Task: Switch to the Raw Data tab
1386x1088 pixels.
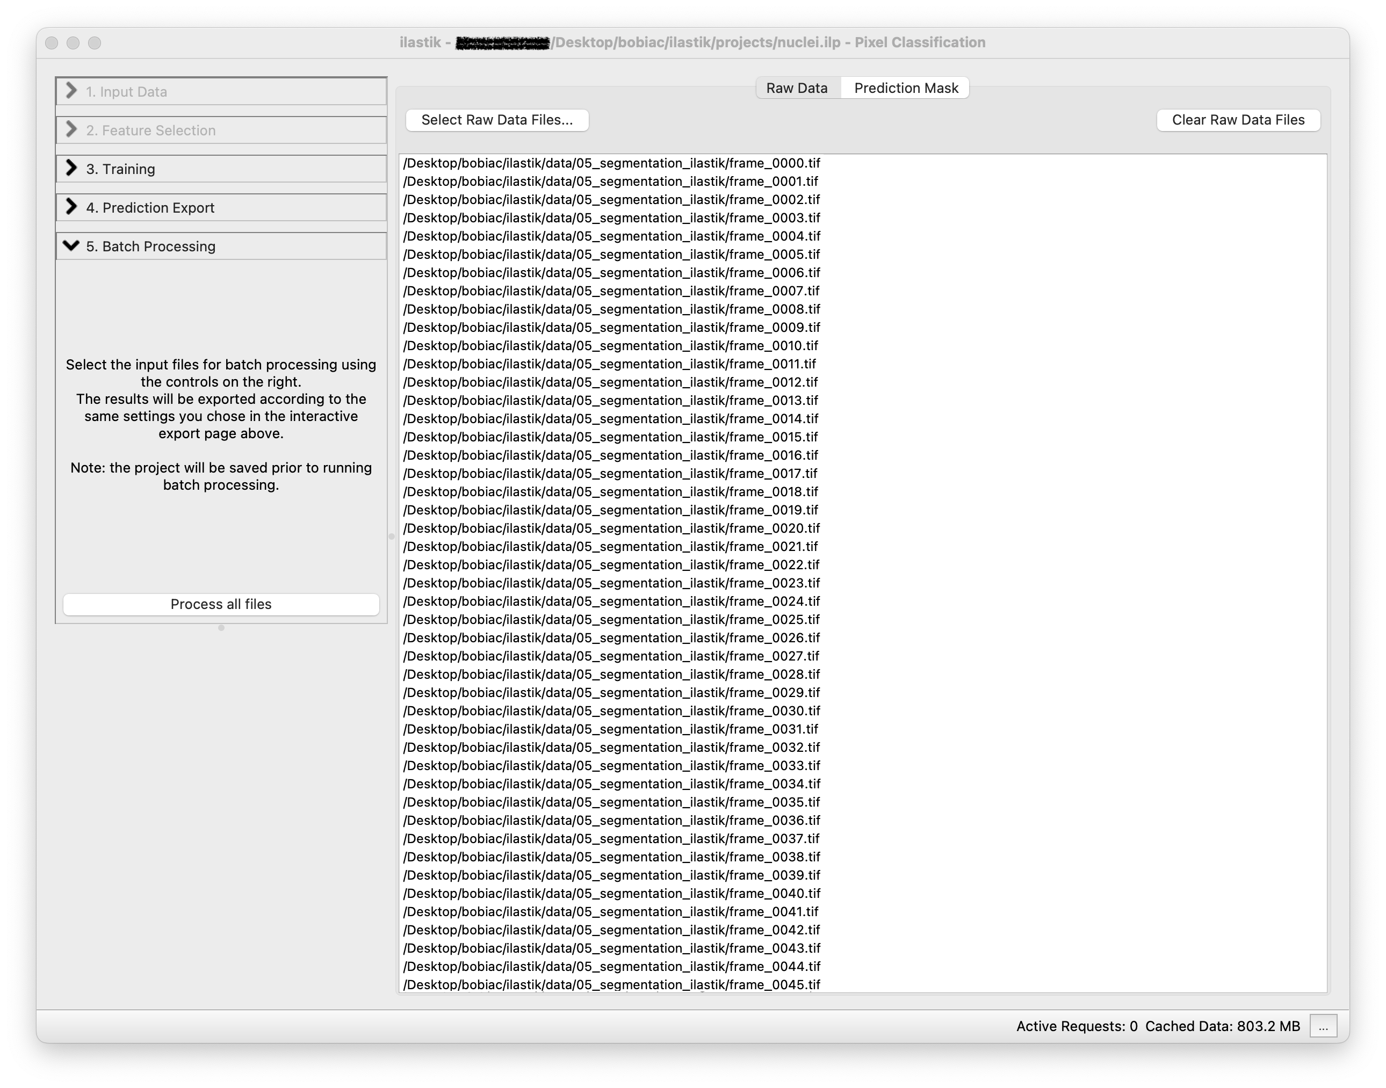Action: pos(797,88)
